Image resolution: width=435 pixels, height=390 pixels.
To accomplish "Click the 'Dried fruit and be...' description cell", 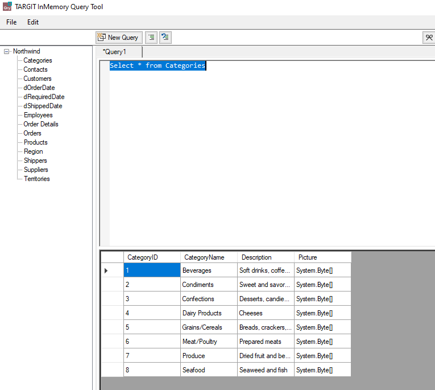I will pos(266,356).
